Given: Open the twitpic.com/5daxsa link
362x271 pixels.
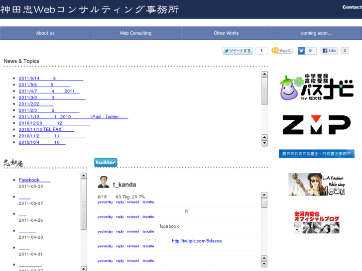Looking at the screenshot, I should coord(197,241).
